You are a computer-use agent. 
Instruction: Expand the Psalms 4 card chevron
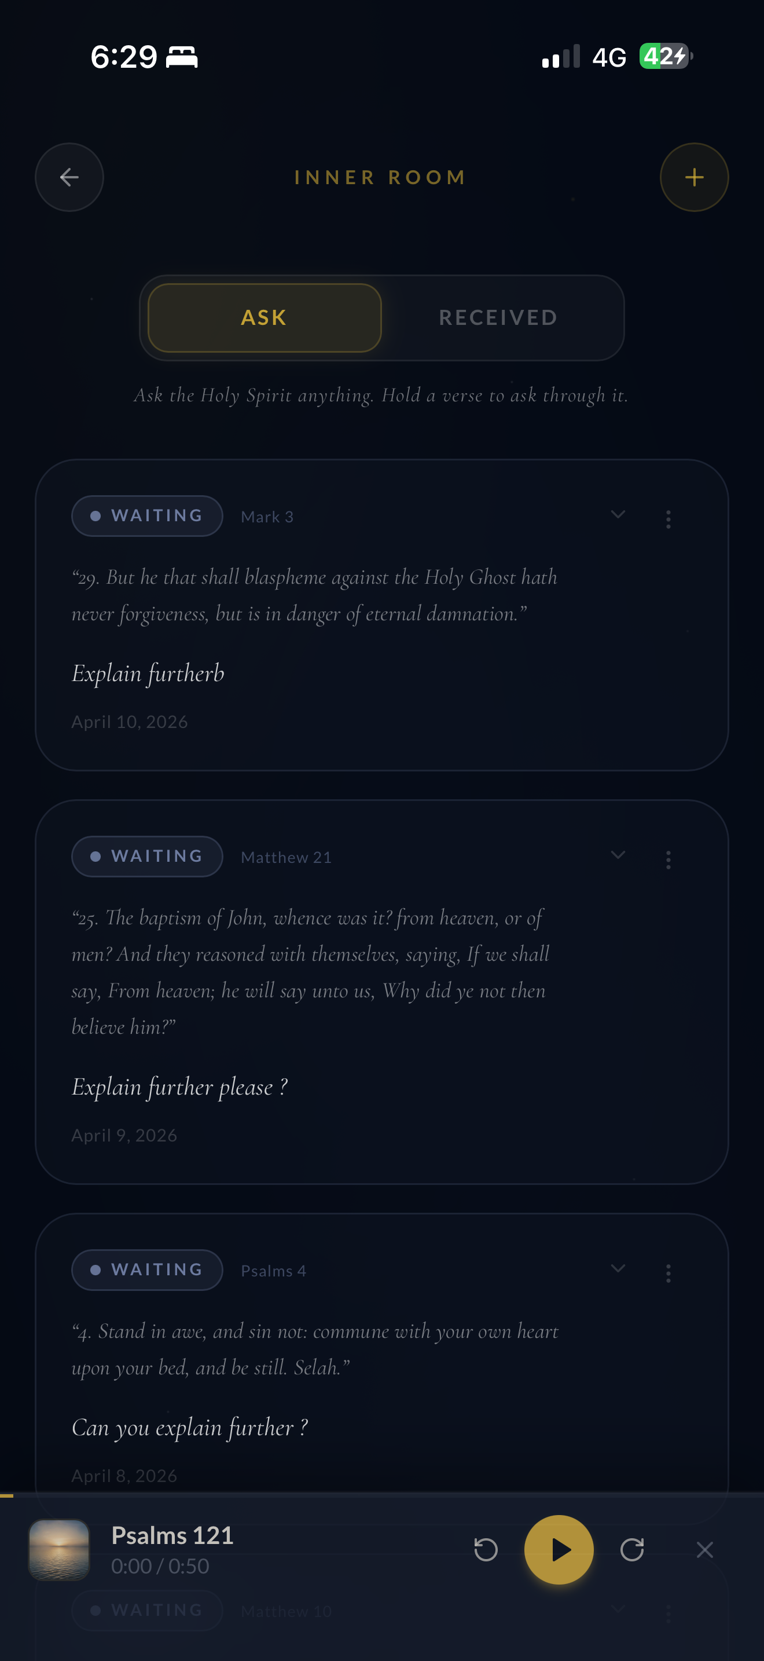click(x=618, y=1268)
